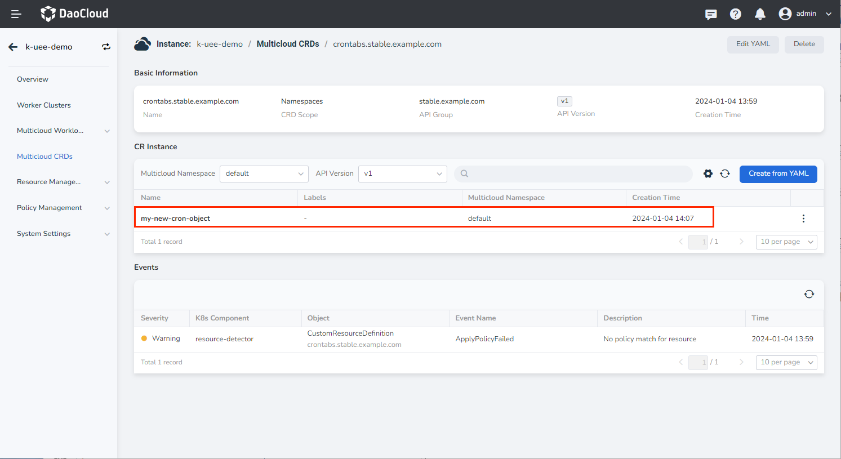841x459 pixels.
Task: Select Worker Clusters in sidebar
Action: click(x=44, y=105)
